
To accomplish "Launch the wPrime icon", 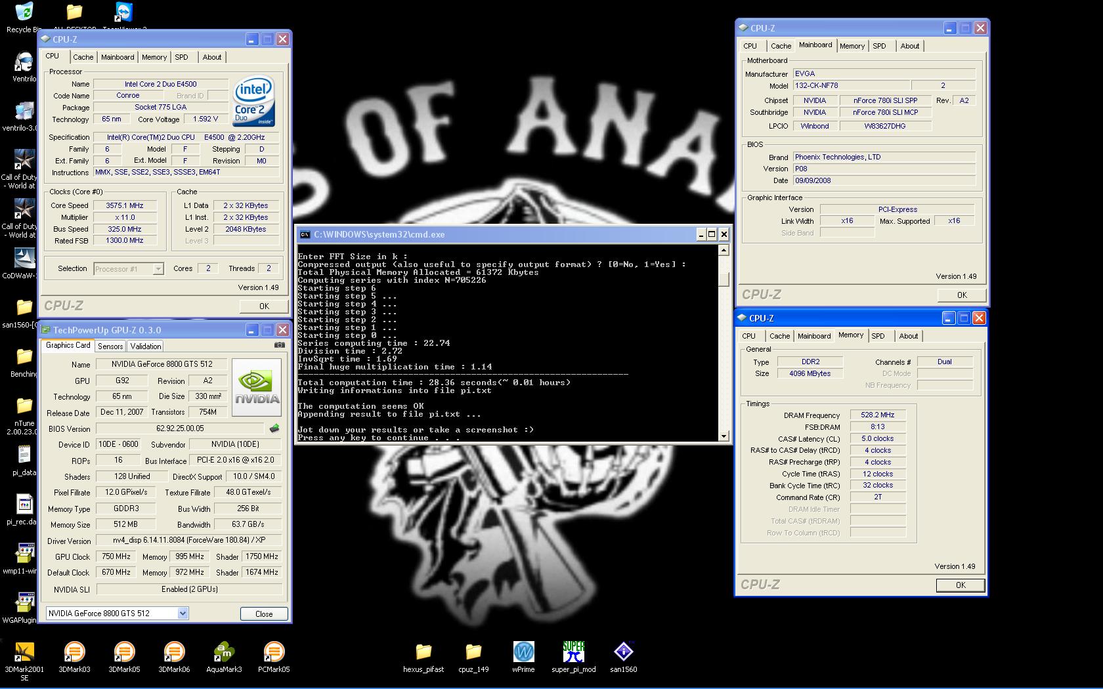I will [523, 652].
